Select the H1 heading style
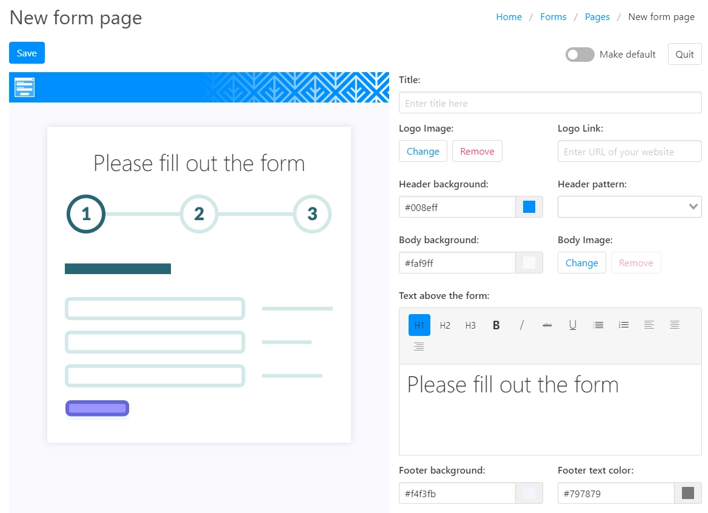 tap(419, 325)
